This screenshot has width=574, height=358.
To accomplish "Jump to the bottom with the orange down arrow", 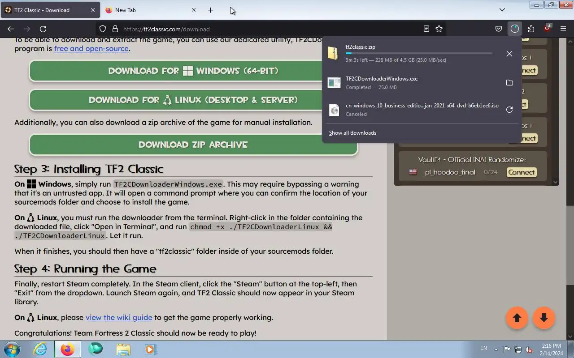I will point(544,318).
